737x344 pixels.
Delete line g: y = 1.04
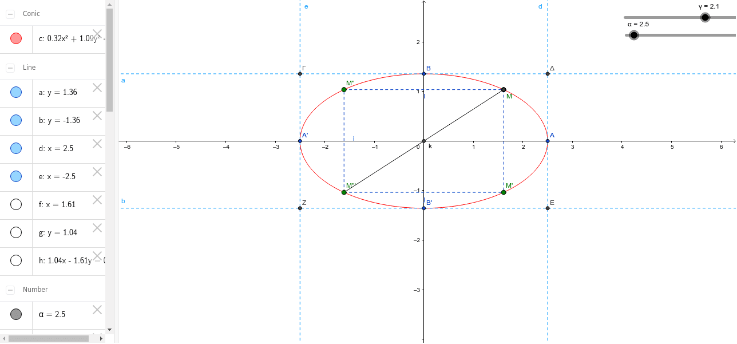(x=97, y=228)
